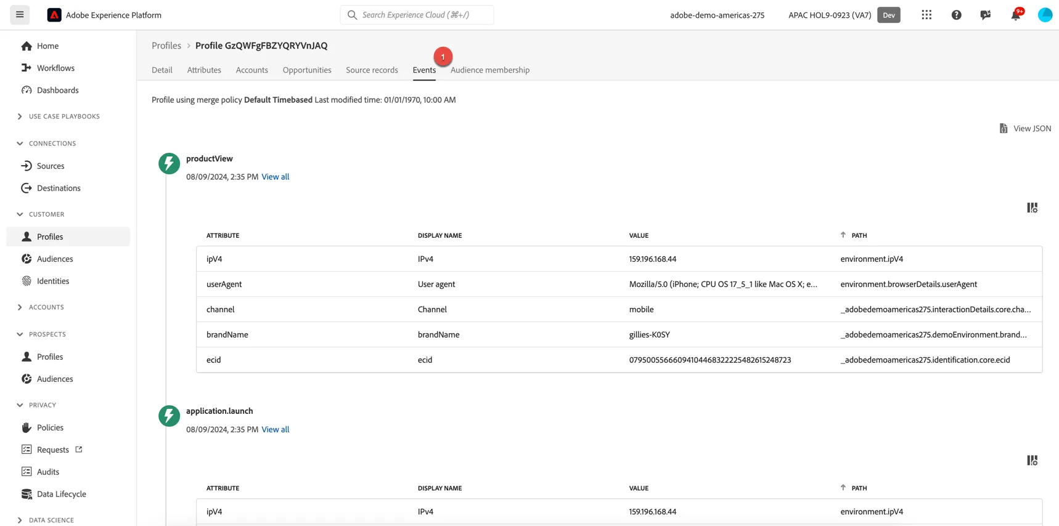Open Policies under Privacy
This screenshot has width=1059, height=526.
point(50,427)
